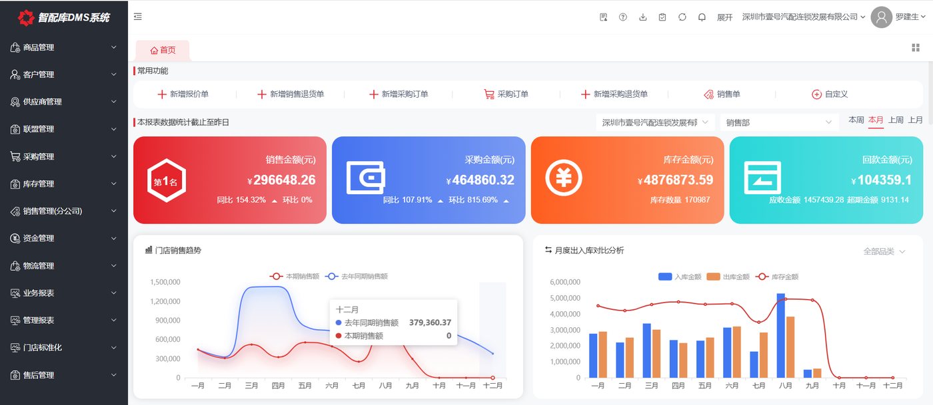Click 自定义 shortcut
The image size is (933, 405).
(x=830, y=94)
